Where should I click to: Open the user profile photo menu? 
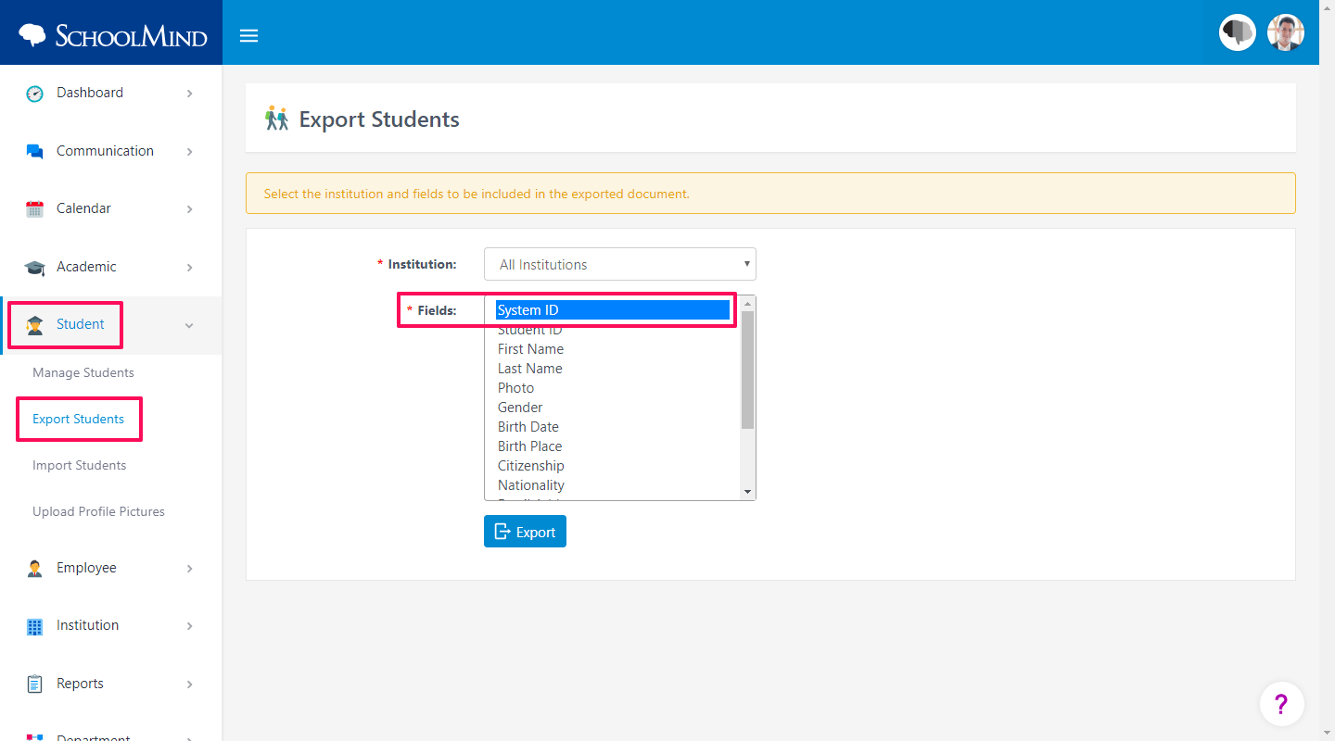tap(1285, 32)
